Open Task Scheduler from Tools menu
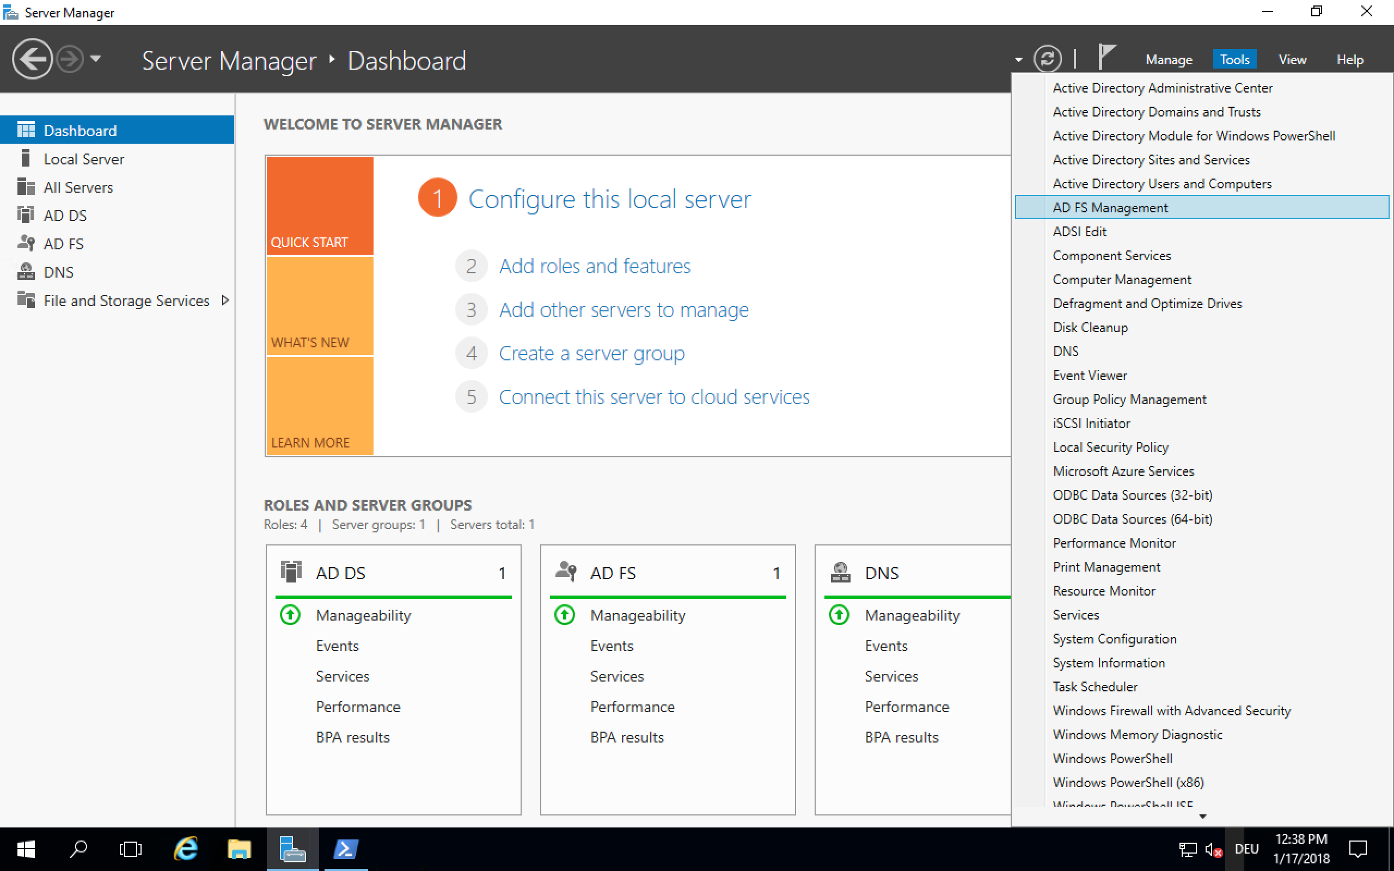Image resolution: width=1394 pixels, height=871 pixels. 1202,686
